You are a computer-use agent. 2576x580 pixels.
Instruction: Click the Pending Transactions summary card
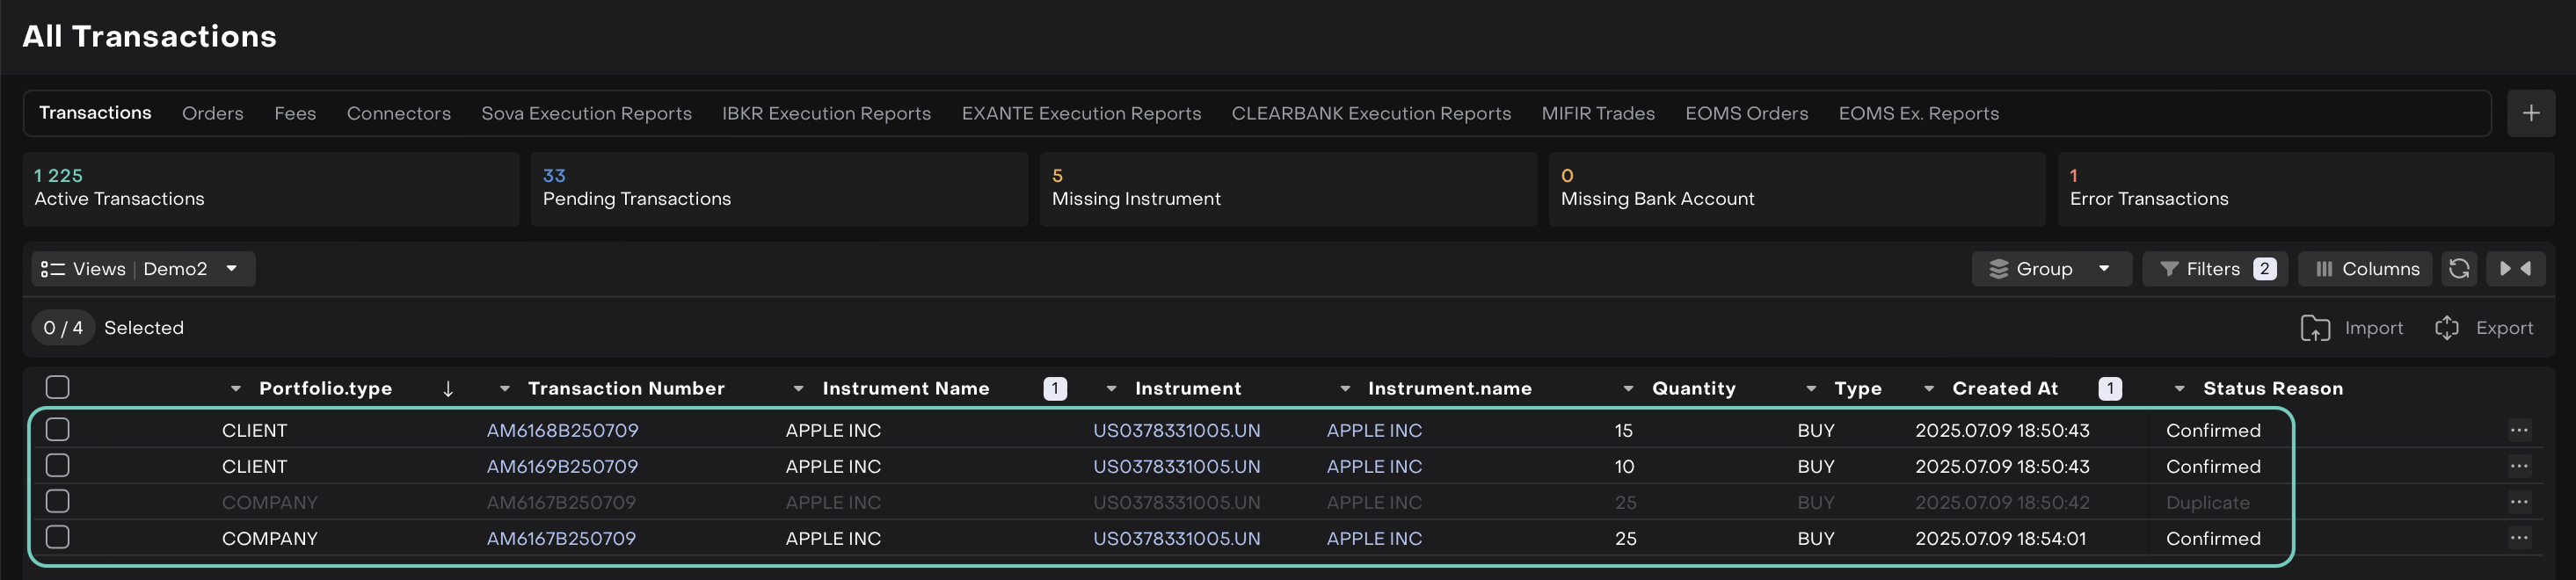click(778, 188)
